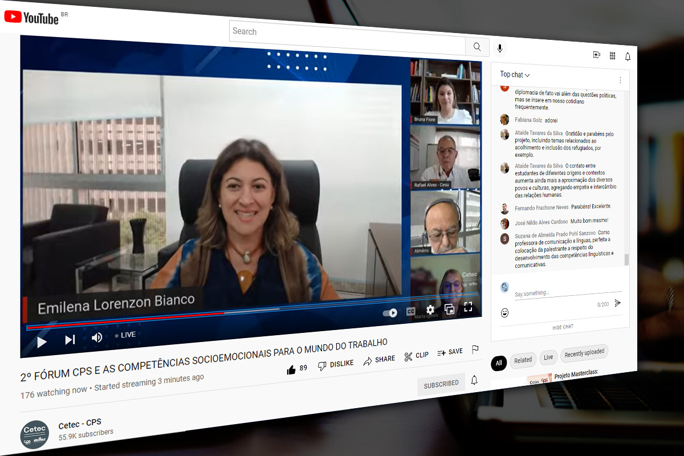The width and height of the screenshot is (684, 456).
Task: Mute the video volume speaker
Action: (97, 337)
